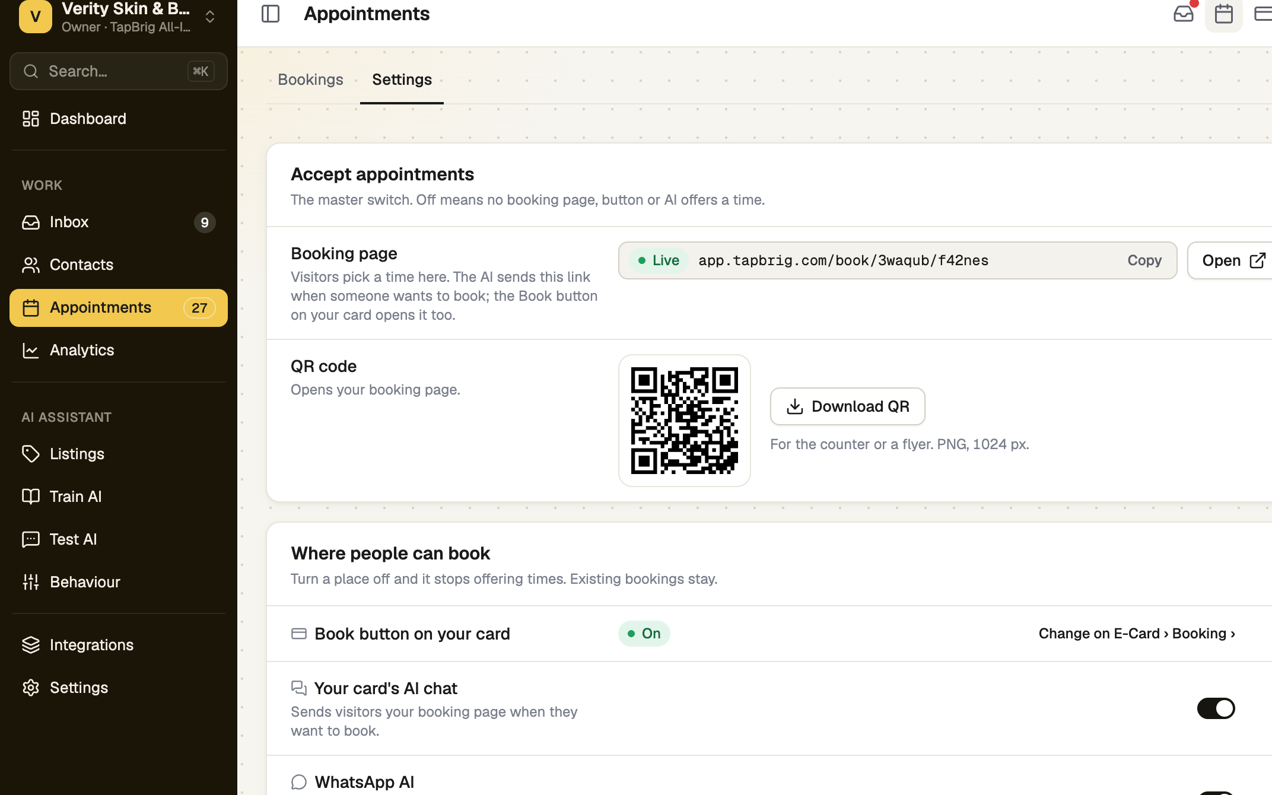
Task: Follow Change on E-Card Booking link
Action: coord(1137,634)
